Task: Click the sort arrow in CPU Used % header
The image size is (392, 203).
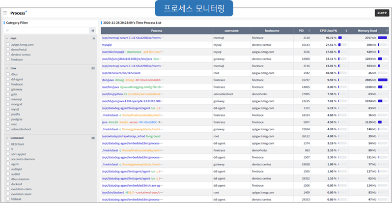Action: click(346, 31)
